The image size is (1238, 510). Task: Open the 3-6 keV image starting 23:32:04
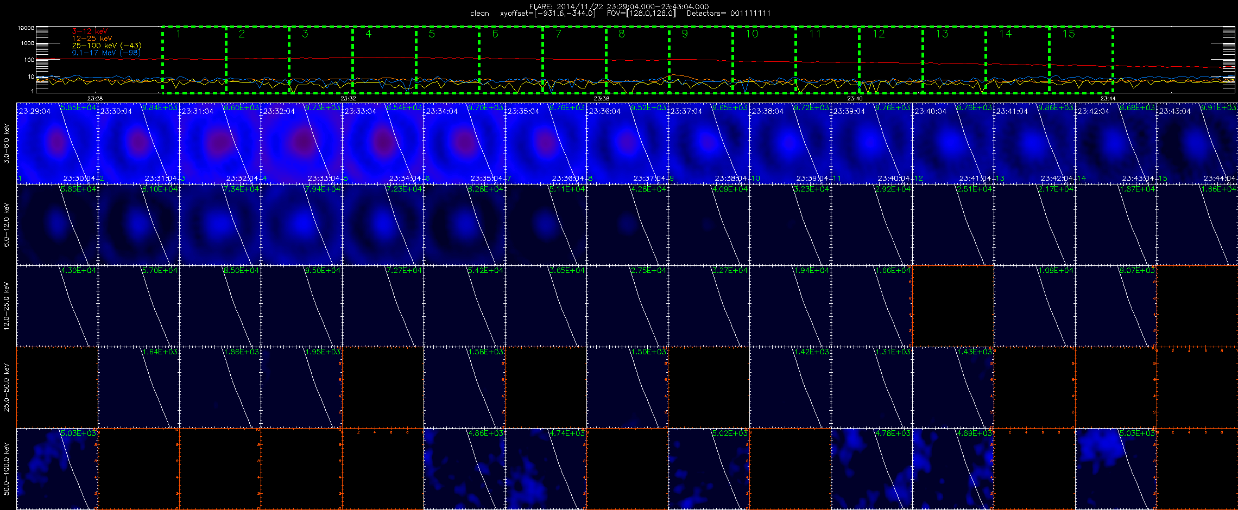[301, 143]
